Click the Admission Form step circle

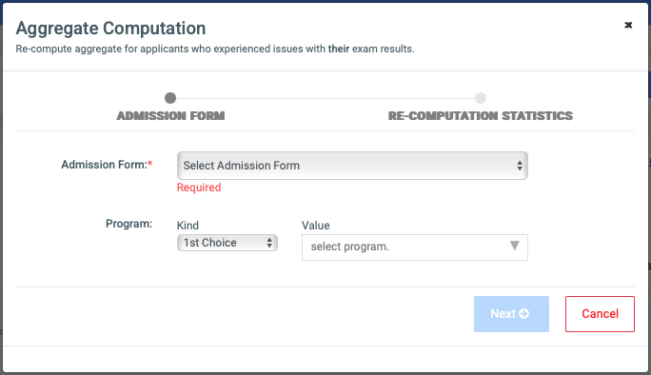click(170, 98)
